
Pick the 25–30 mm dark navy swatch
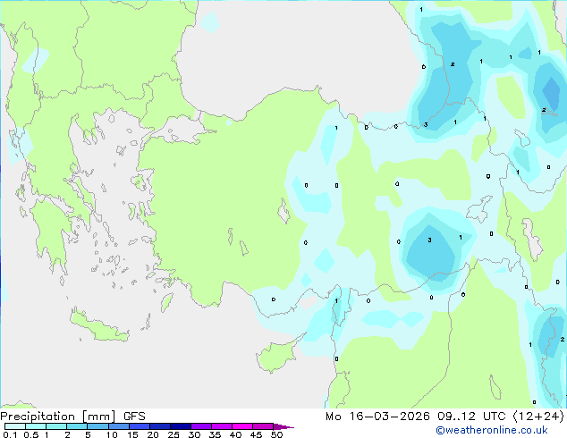point(181,426)
